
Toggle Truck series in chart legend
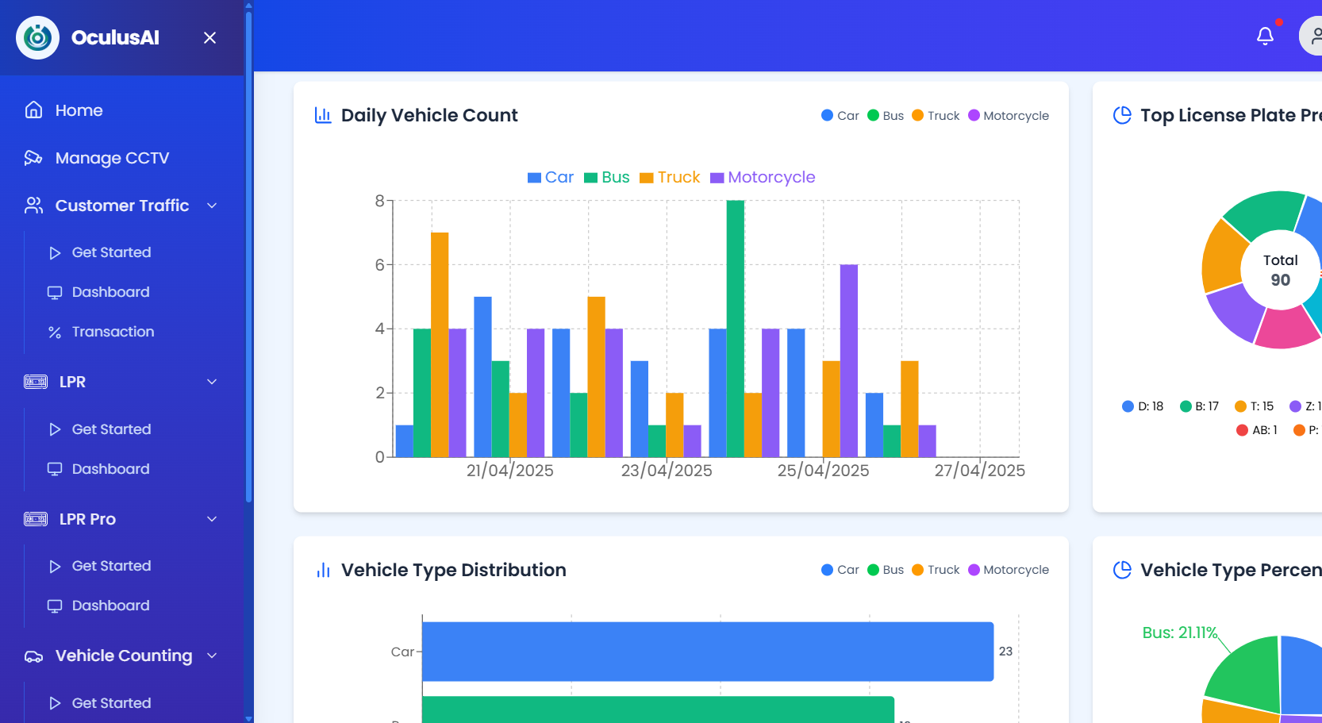click(x=670, y=177)
